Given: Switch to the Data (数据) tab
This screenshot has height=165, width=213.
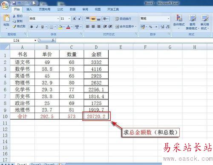Looking at the screenshot, I should click(72, 9).
